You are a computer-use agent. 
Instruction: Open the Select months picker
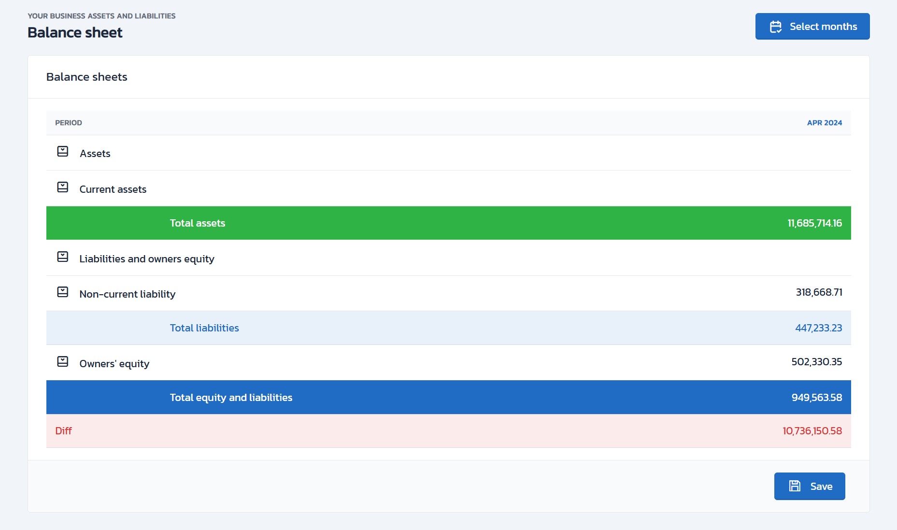(x=812, y=27)
